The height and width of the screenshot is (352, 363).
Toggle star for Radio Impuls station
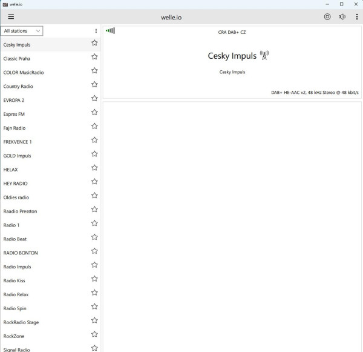click(x=94, y=265)
